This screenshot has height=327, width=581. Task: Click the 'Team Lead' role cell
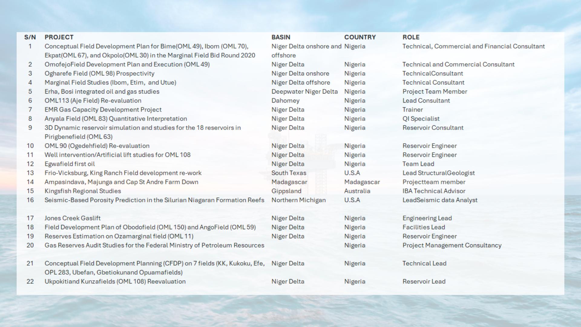tap(418, 164)
